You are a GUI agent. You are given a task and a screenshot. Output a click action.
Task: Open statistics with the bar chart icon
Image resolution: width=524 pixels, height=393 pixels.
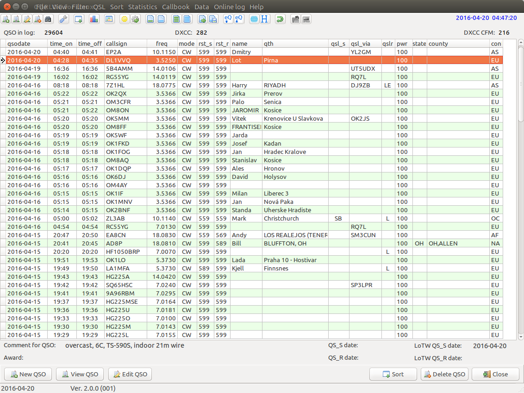(94, 19)
